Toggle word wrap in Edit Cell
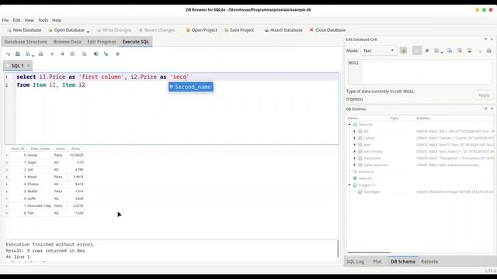The height and width of the screenshot is (279, 497). [417, 50]
